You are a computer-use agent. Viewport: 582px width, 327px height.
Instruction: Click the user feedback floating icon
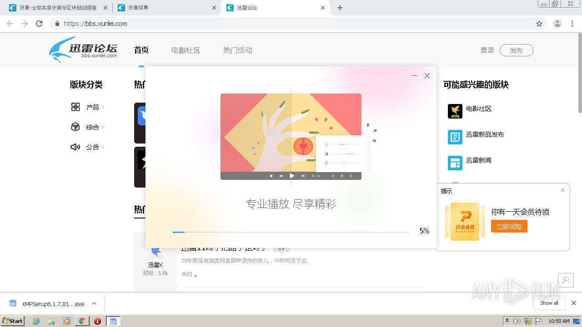pos(566,280)
